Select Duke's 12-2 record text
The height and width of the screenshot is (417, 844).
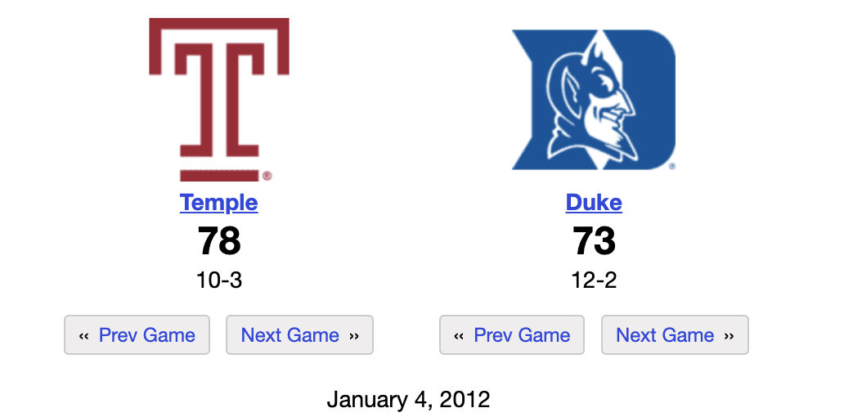pyautogui.click(x=594, y=280)
